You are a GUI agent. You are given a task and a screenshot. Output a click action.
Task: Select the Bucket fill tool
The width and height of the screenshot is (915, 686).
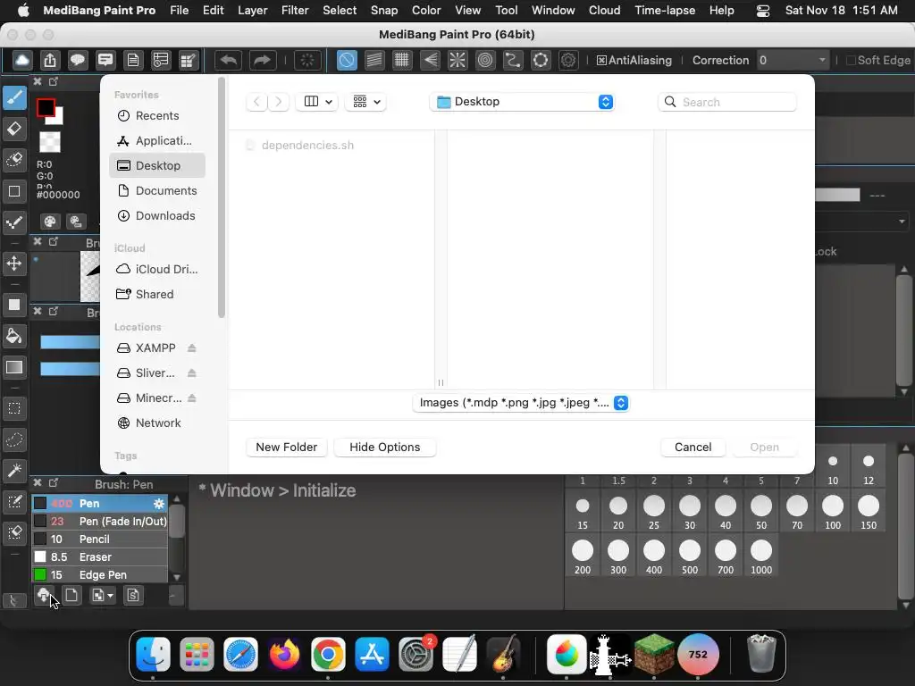14,336
